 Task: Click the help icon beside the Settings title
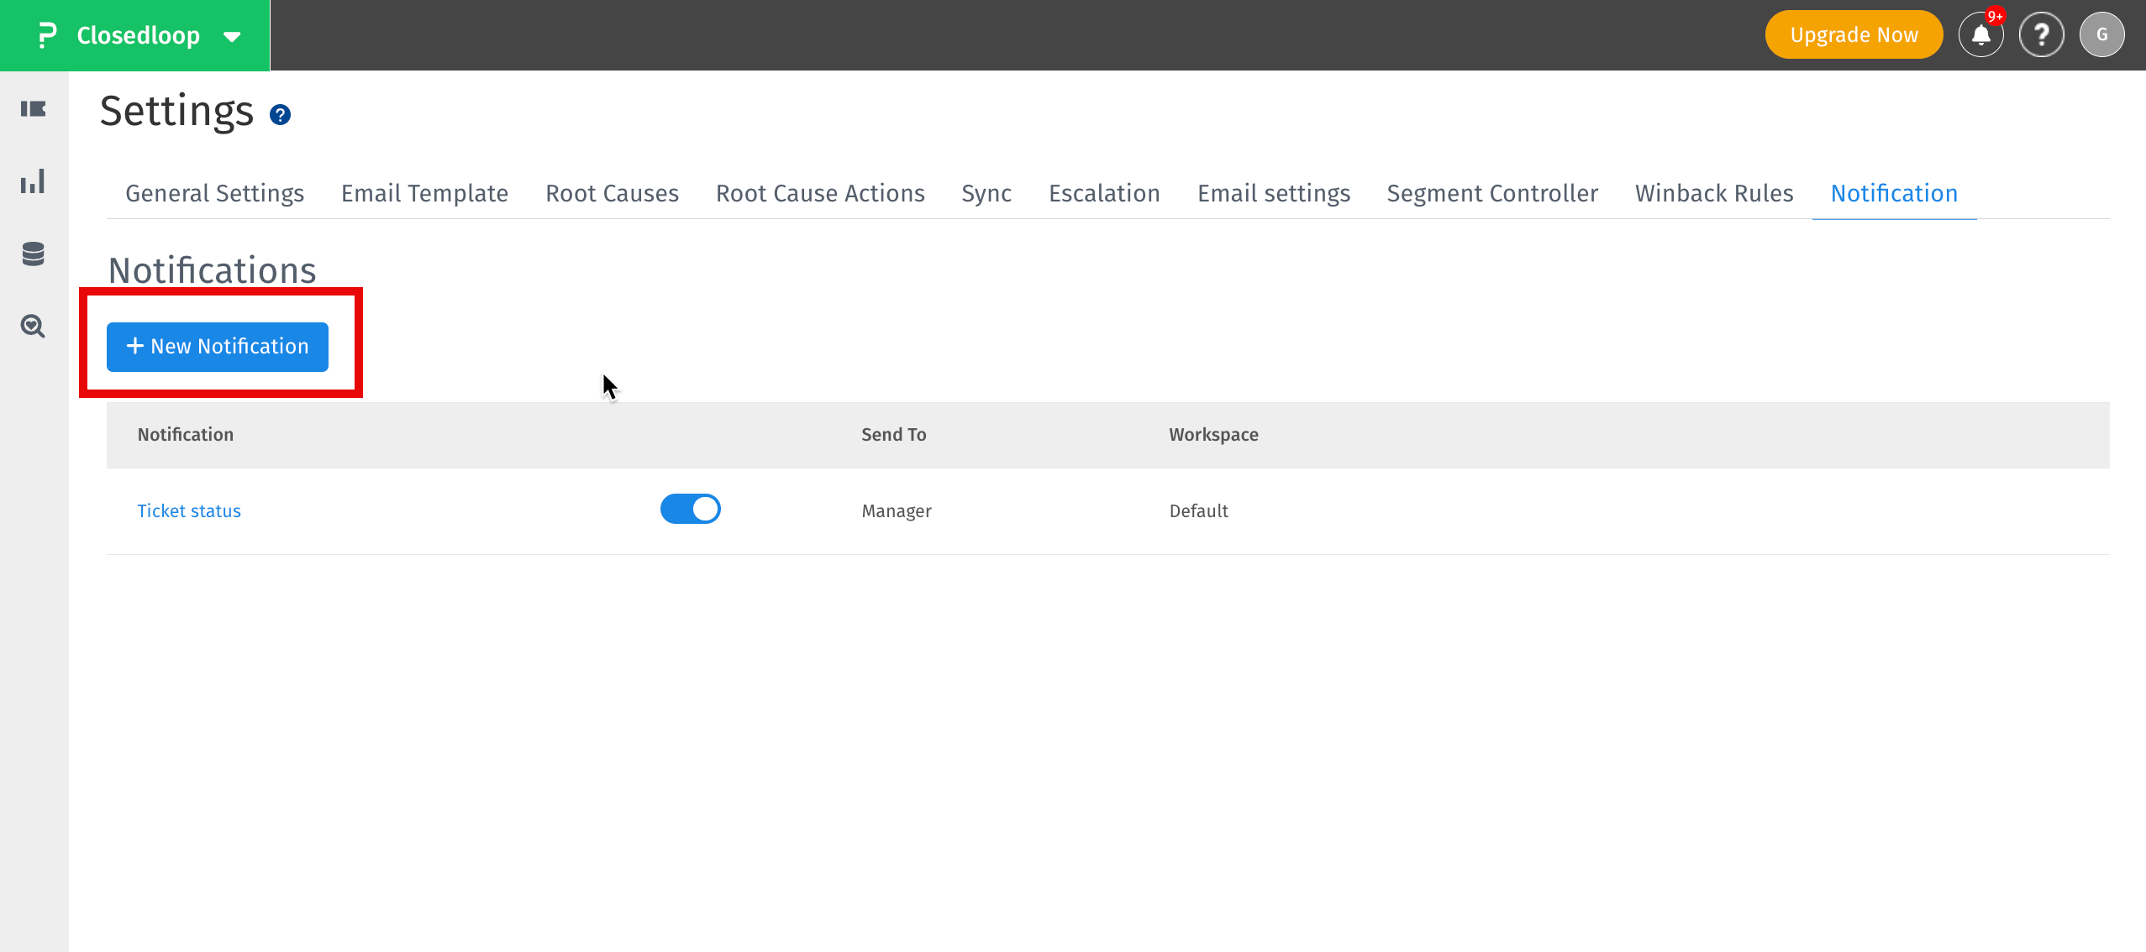279,114
